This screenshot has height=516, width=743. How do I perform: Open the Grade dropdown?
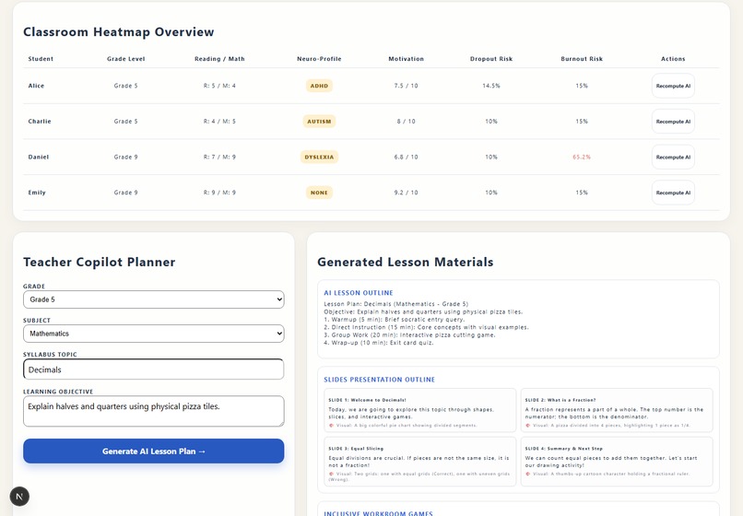coord(154,299)
